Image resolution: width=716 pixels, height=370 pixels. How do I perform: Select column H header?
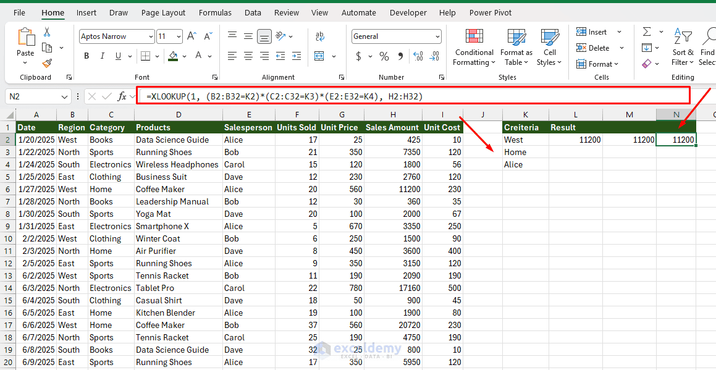[392, 114]
